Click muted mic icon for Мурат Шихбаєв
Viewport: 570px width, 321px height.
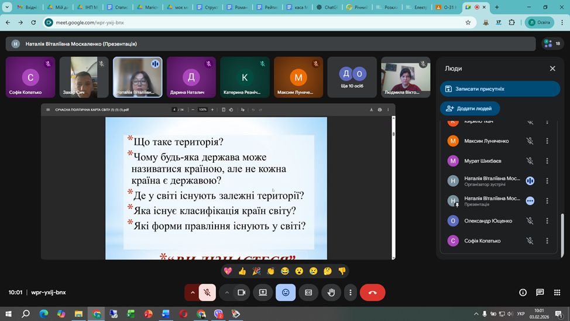(530, 161)
